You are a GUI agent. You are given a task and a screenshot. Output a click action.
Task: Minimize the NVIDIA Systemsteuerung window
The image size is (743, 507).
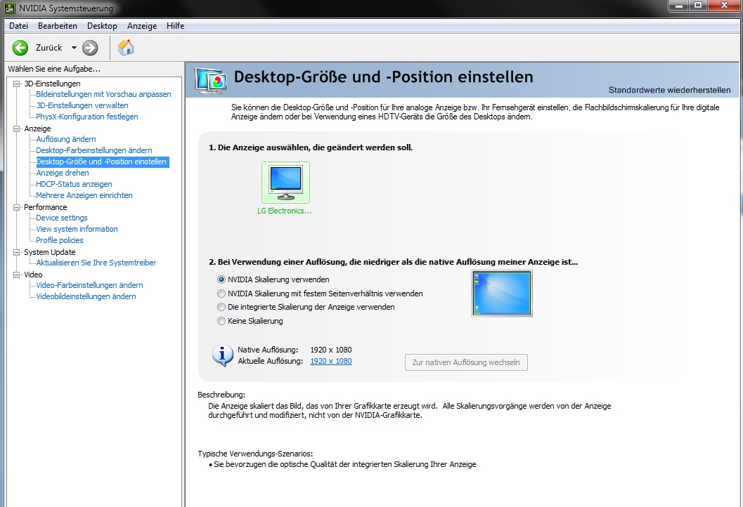679,5
